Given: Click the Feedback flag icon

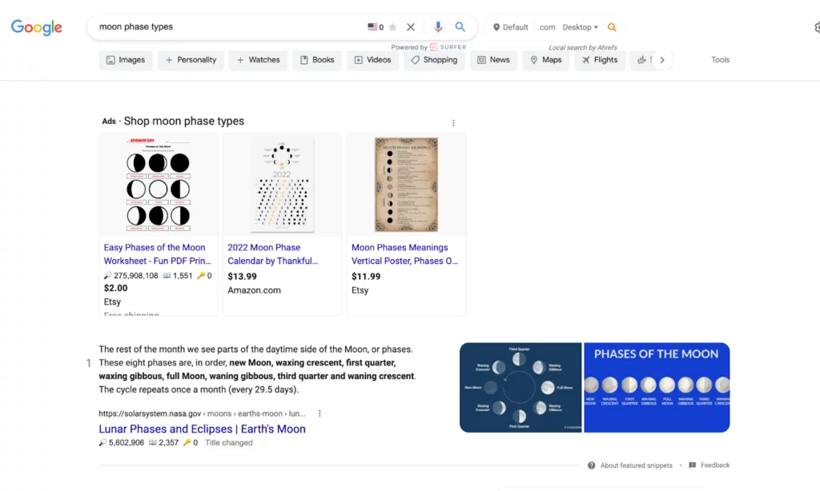Looking at the screenshot, I should pos(693,465).
